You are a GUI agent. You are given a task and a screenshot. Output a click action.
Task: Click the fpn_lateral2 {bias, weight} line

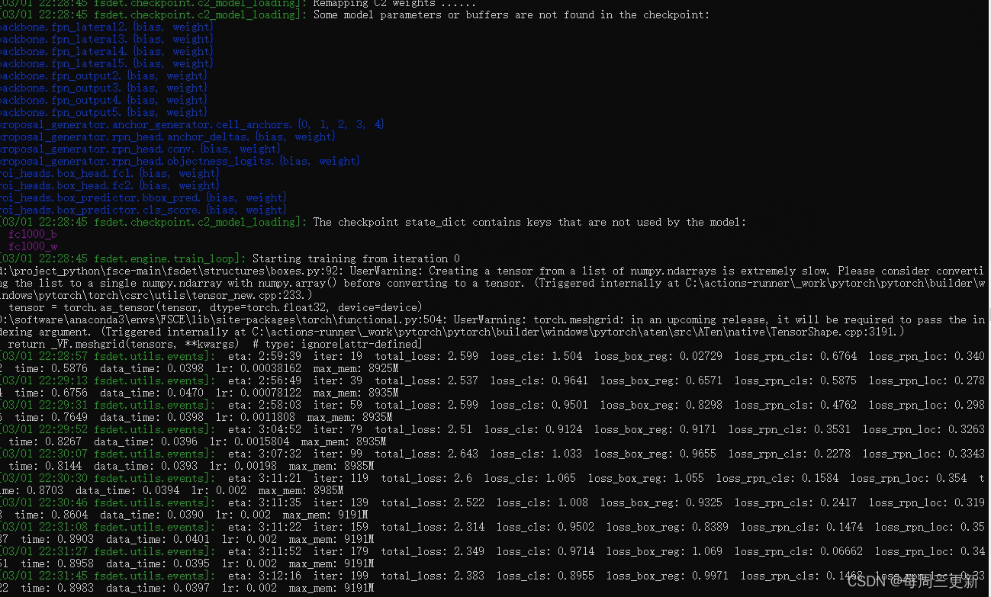click(106, 27)
